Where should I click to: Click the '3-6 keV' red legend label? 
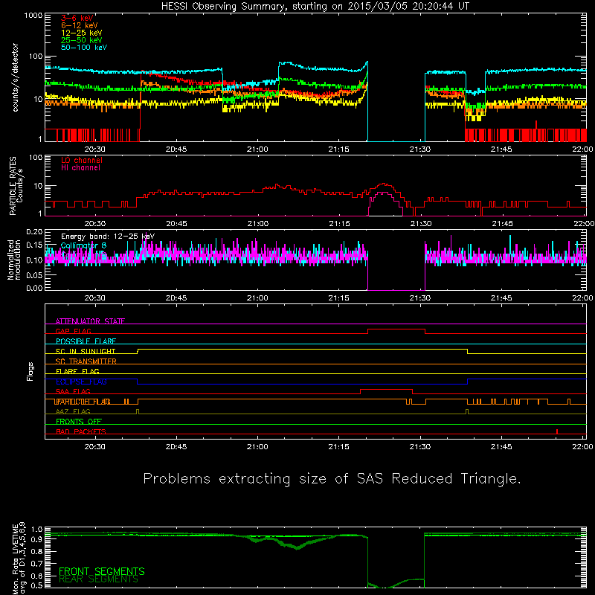pos(77,18)
